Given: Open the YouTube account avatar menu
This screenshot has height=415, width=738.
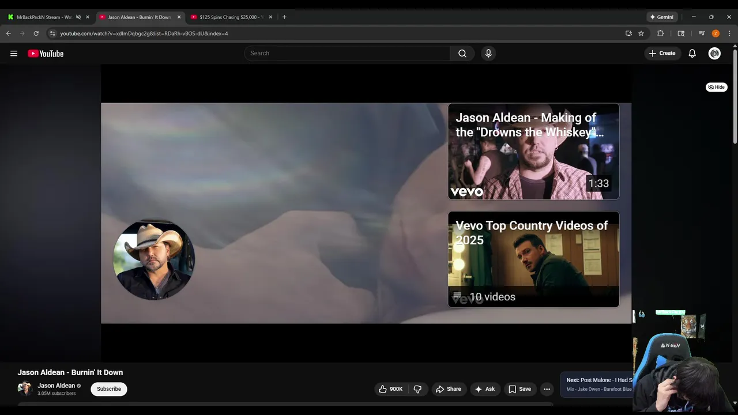Looking at the screenshot, I should pos(714,54).
